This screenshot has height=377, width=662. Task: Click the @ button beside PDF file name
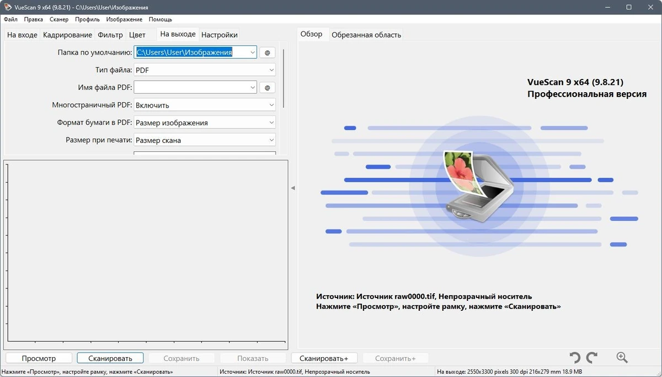(267, 87)
